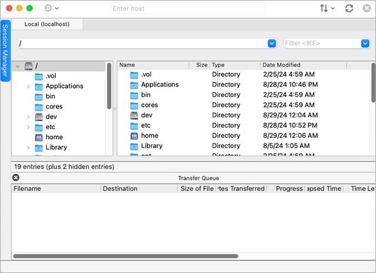Select the dev device icon in tree
The height and width of the screenshot is (273, 376).
click(x=39, y=117)
